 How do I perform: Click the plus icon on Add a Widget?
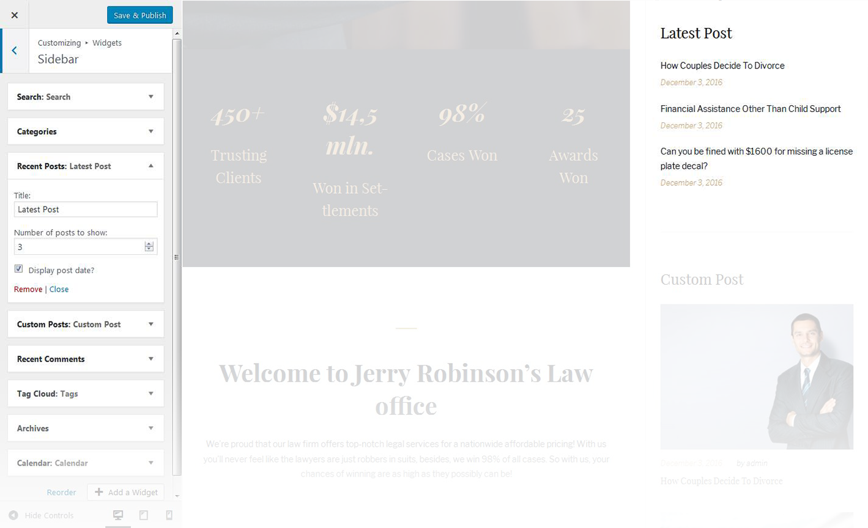point(98,492)
